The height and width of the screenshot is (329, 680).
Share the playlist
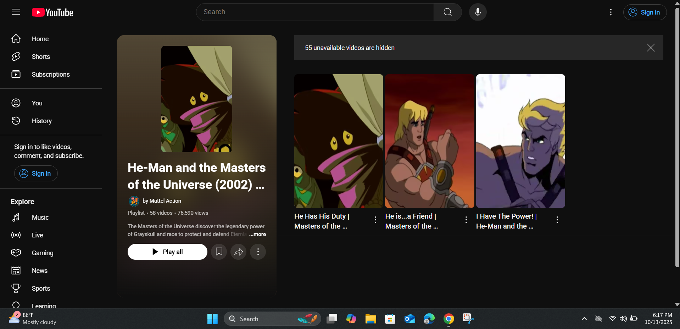tap(238, 252)
